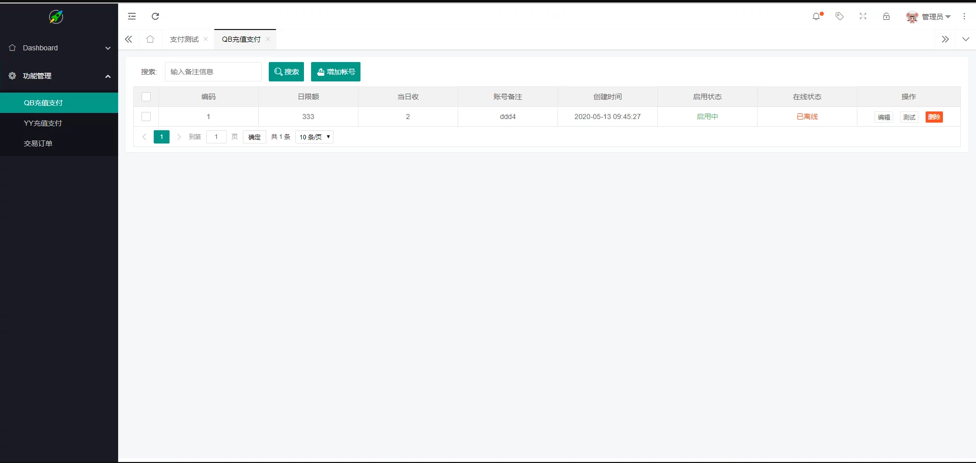Click the tag icon in header
The image size is (976, 463).
(840, 16)
